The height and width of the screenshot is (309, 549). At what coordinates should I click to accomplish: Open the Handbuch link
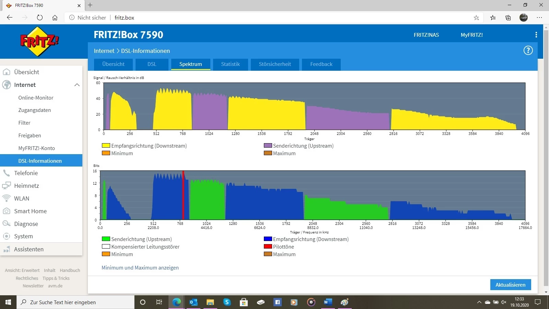70,271
